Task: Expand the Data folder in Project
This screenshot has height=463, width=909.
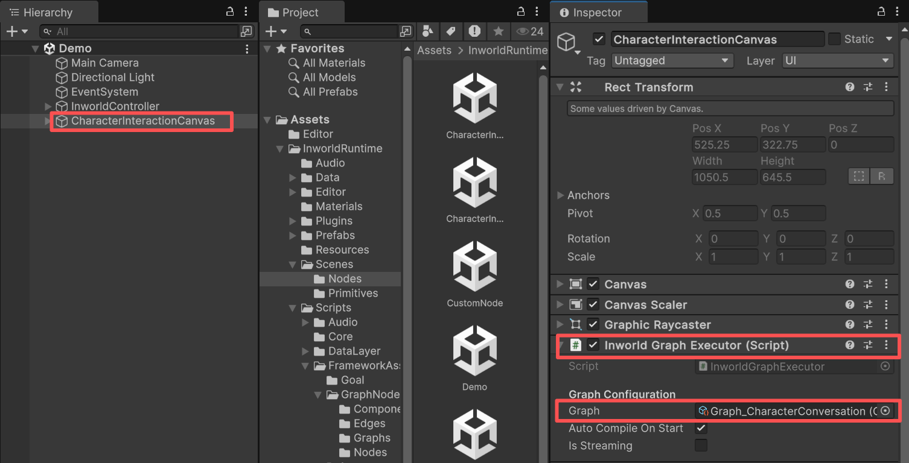Action: coord(293,178)
